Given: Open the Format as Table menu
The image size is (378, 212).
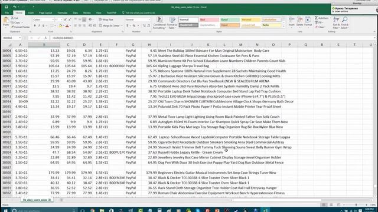Looking at the screenshot, I should pyautogui.click(x=172, y=23).
